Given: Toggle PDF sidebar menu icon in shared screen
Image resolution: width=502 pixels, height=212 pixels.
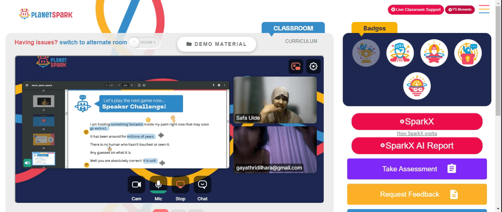Looking at the screenshot, I should [x=27, y=85].
